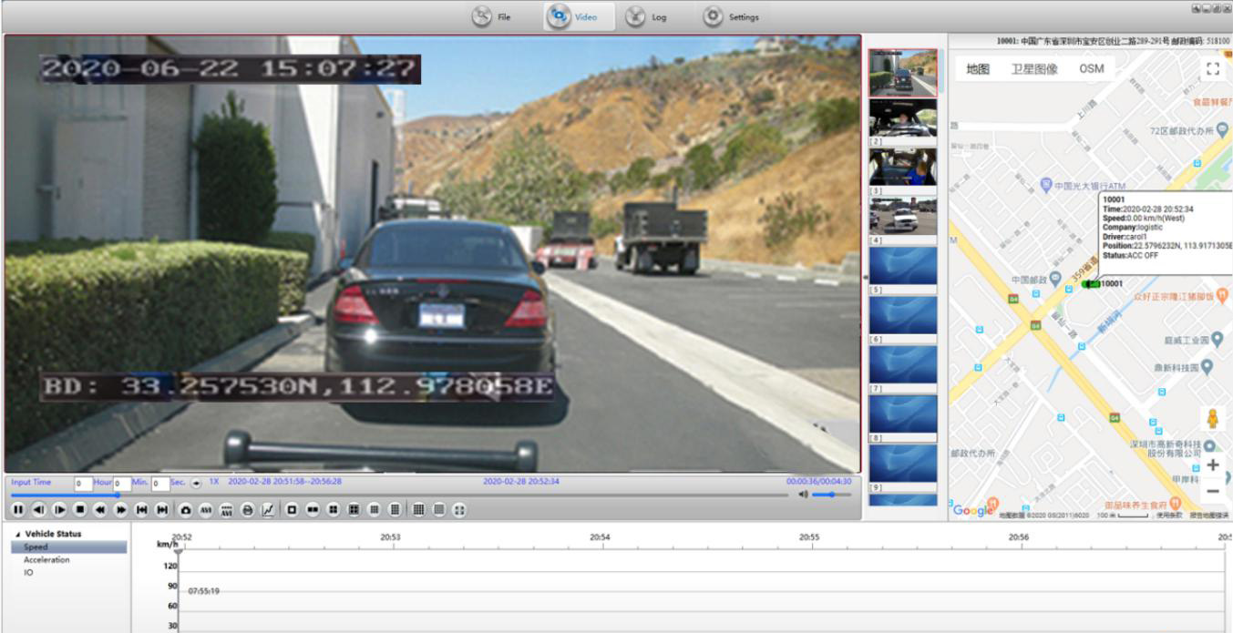Screen dimensions: 1233x633
Task: Select channel thumbnail labeled [6]
Action: click(902, 314)
